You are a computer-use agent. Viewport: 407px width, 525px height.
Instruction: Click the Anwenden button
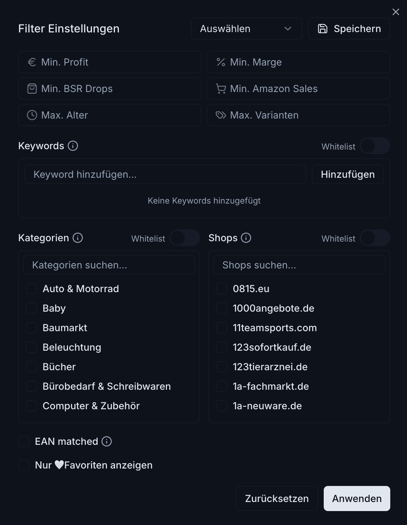(x=356, y=499)
